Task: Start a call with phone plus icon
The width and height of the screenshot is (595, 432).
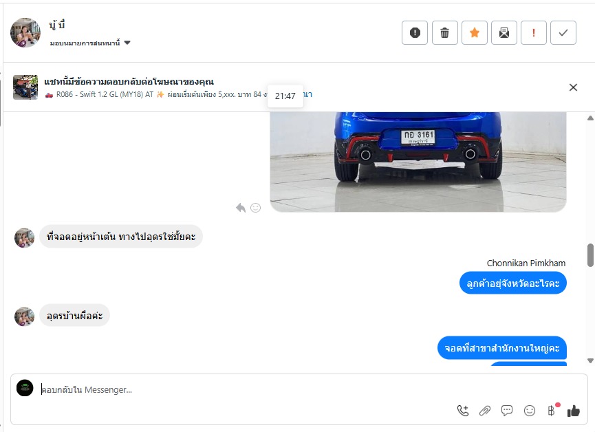Action: click(462, 411)
